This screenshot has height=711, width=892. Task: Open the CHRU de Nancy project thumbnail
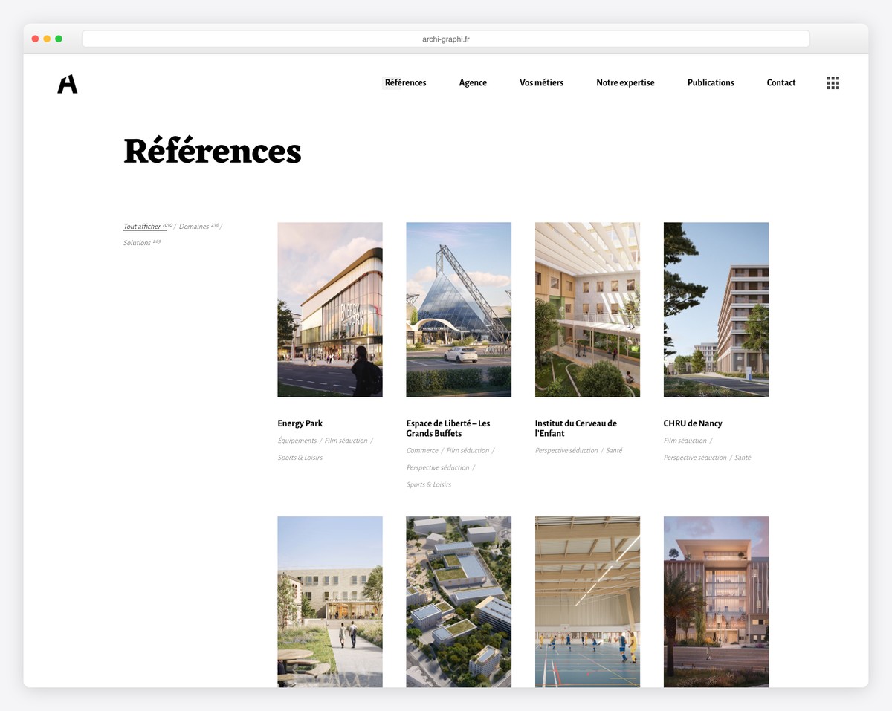coord(715,309)
